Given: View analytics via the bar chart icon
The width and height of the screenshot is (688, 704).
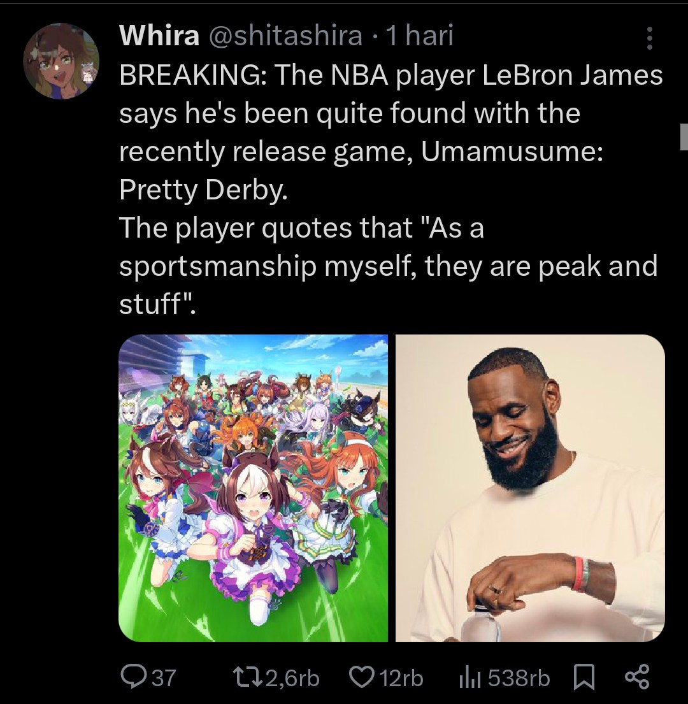Looking at the screenshot, I should 469,677.
